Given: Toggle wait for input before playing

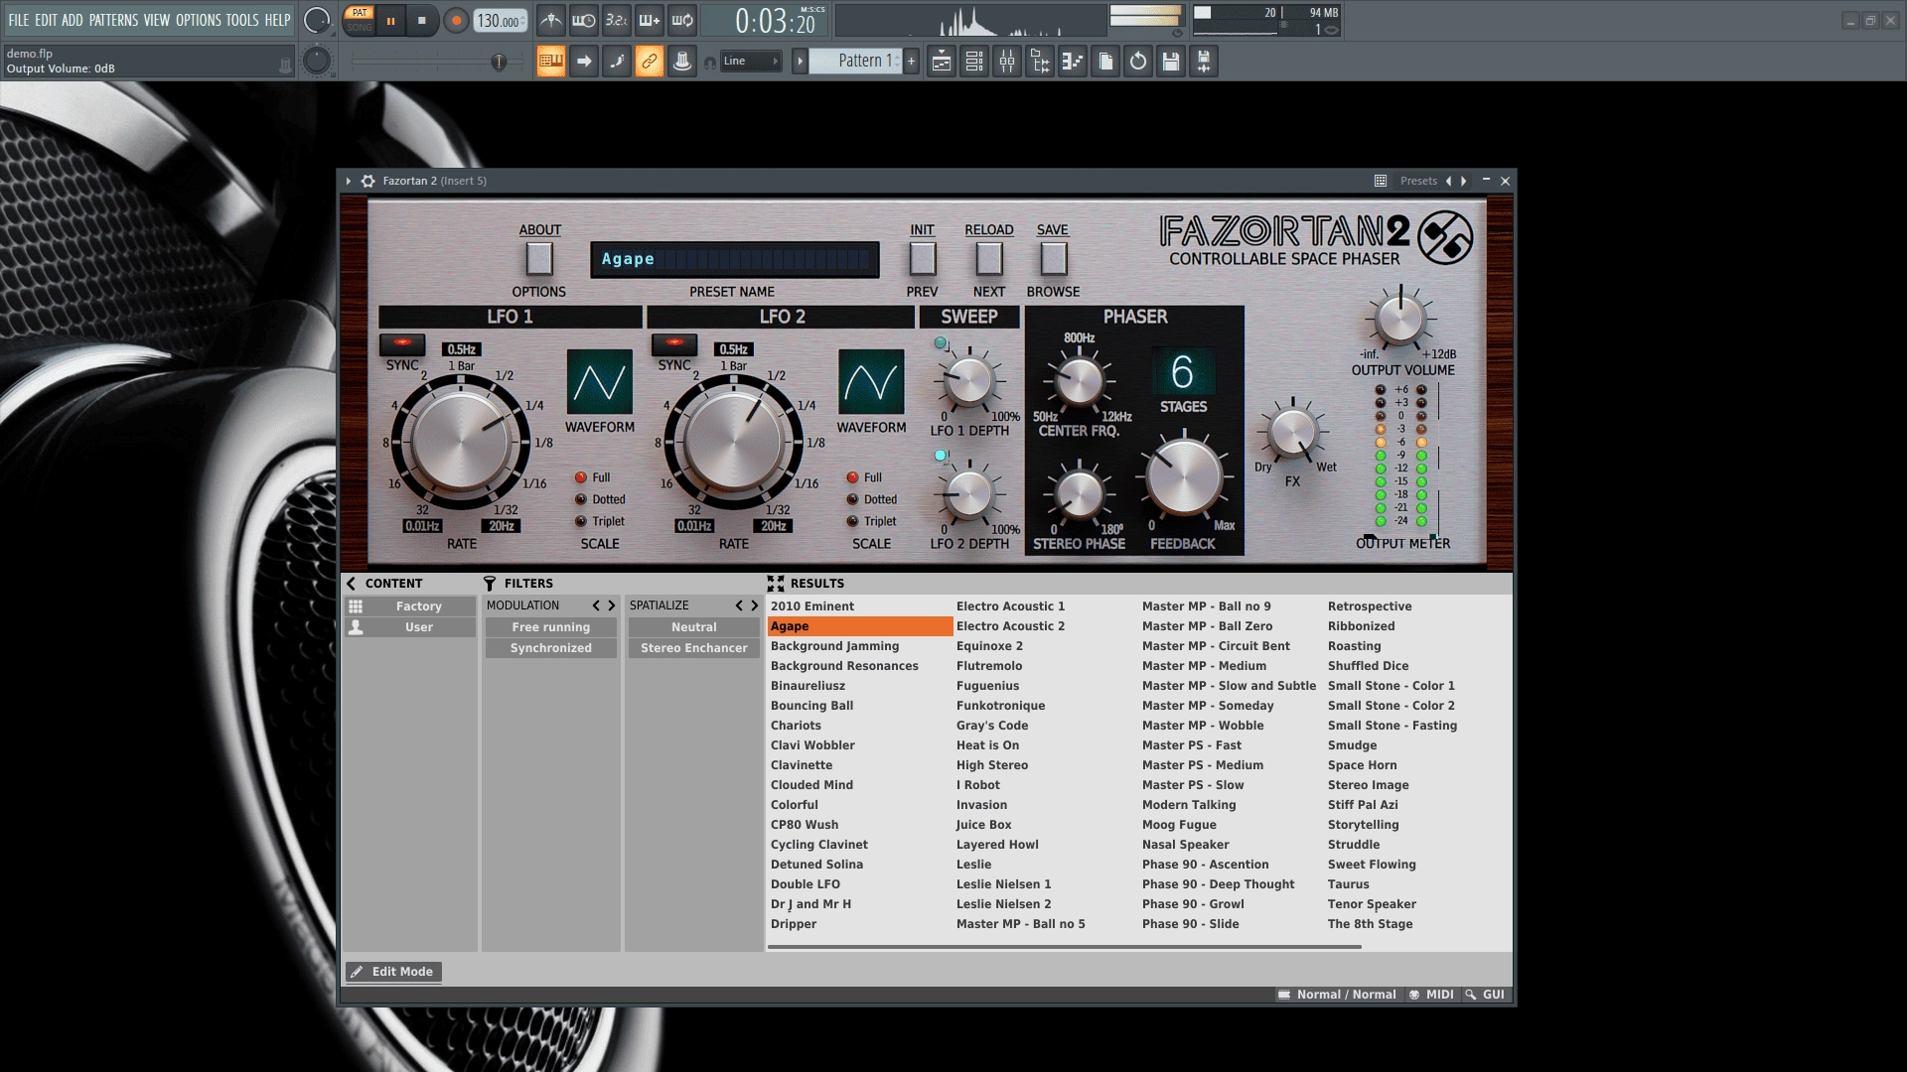Looking at the screenshot, I should (x=584, y=20).
